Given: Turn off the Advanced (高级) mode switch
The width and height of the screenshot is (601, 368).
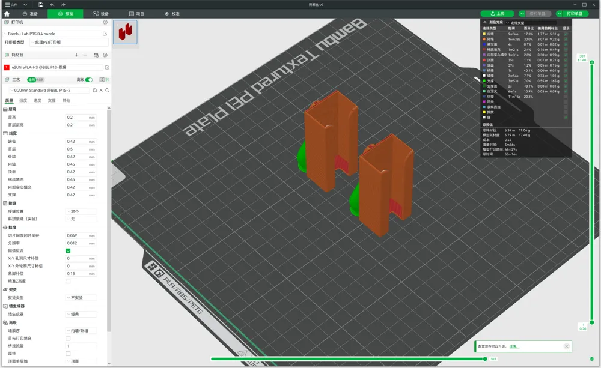Looking at the screenshot, I should click(89, 80).
